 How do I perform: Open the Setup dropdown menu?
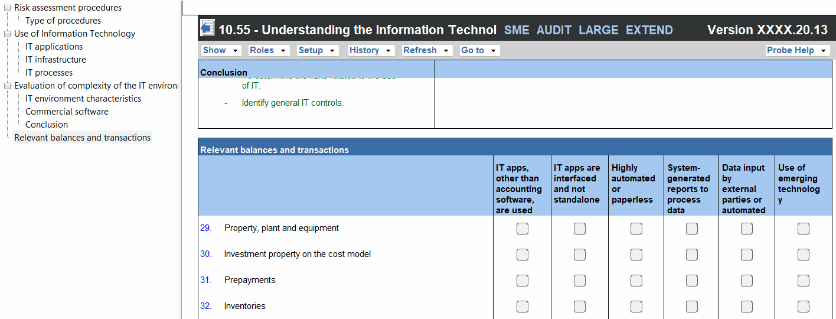317,50
